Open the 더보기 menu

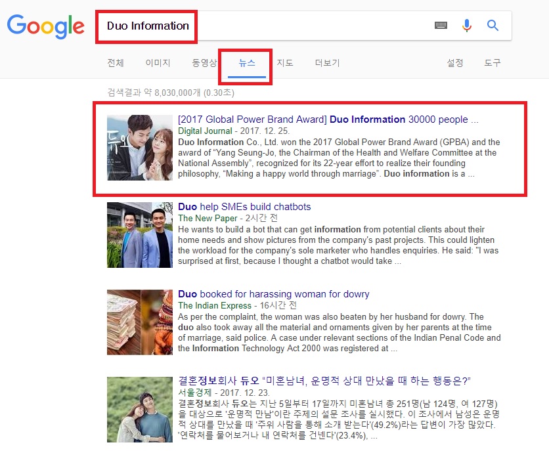[x=328, y=62]
